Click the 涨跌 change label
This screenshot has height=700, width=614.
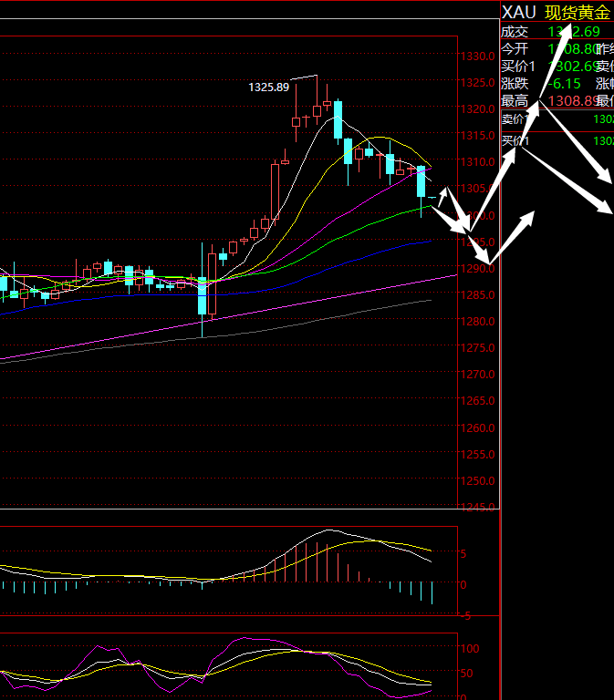(515, 84)
